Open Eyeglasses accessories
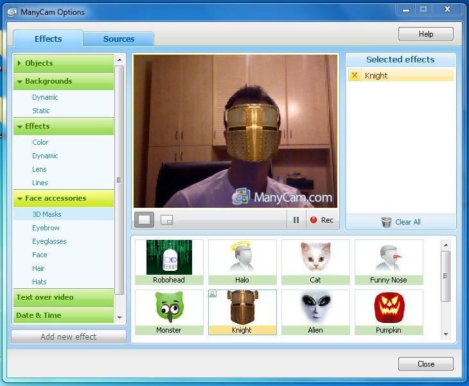Image resolution: width=469 pixels, height=386 pixels. point(49,241)
